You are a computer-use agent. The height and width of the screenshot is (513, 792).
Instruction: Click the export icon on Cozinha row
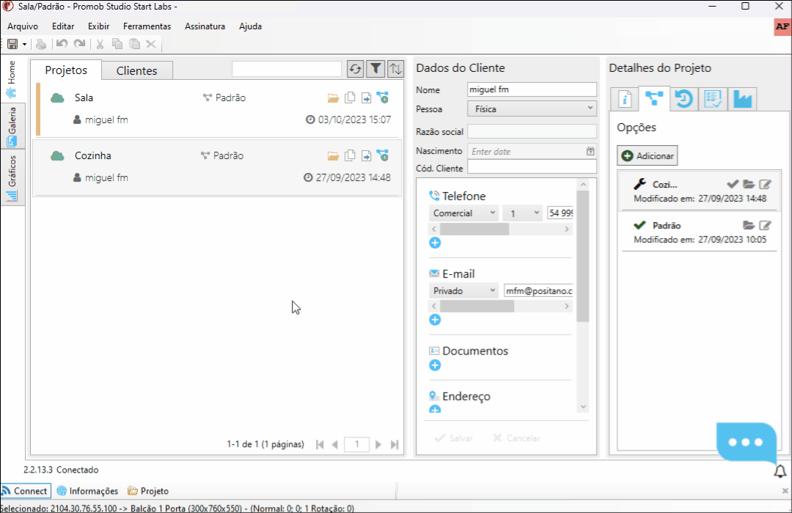(x=366, y=156)
